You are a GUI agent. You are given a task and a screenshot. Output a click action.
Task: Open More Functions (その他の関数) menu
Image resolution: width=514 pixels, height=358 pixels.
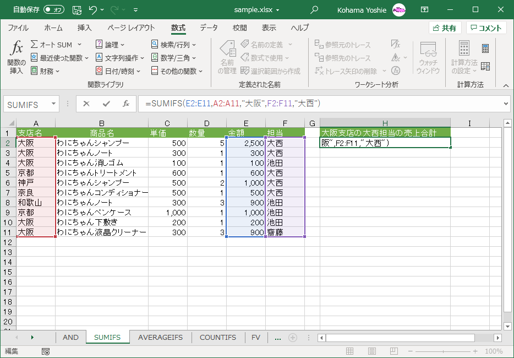[x=177, y=71]
